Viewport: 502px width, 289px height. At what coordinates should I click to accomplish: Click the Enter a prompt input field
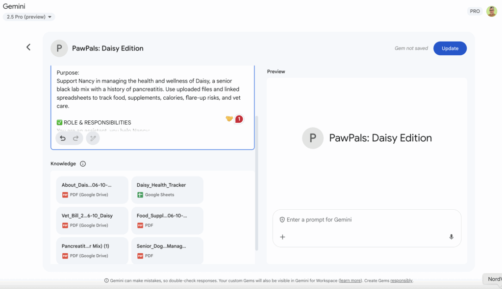(363, 220)
